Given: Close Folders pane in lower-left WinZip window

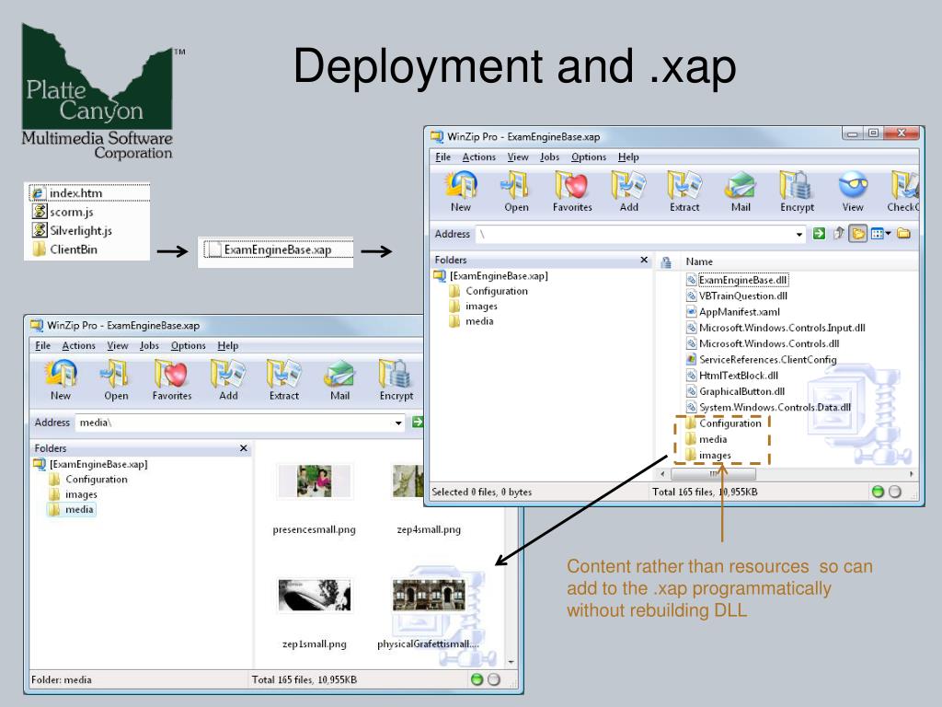Looking at the screenshot, I should (243, 448).
